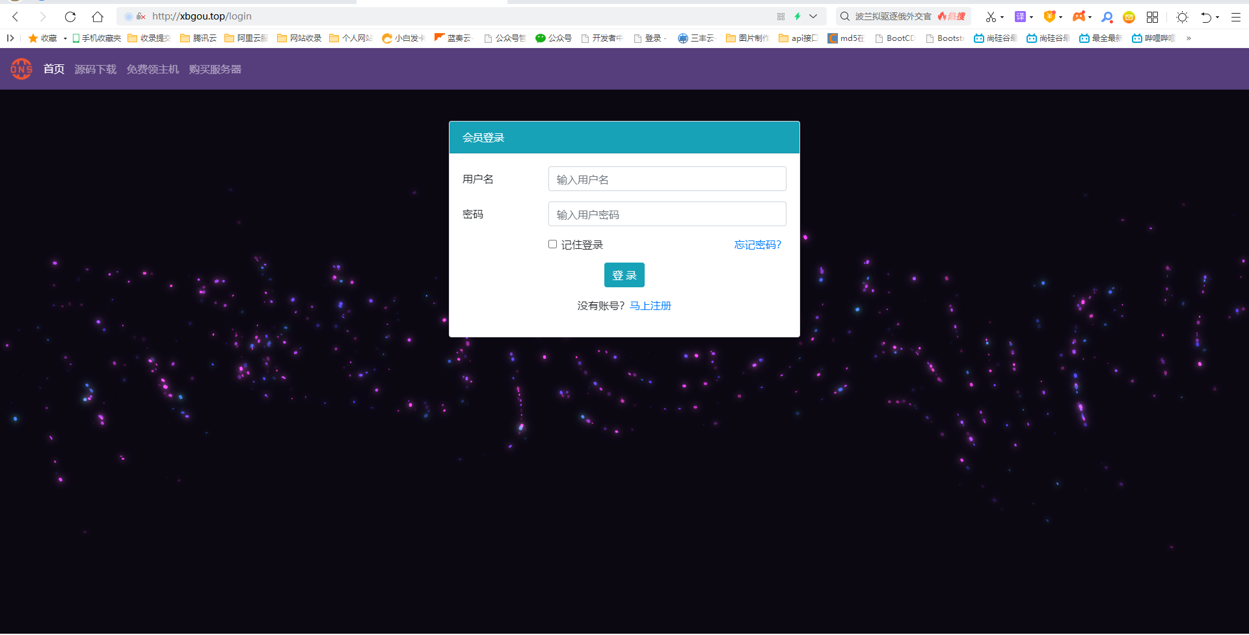
Task: Open the game controller icon
Action: [x=1079, y=17]
